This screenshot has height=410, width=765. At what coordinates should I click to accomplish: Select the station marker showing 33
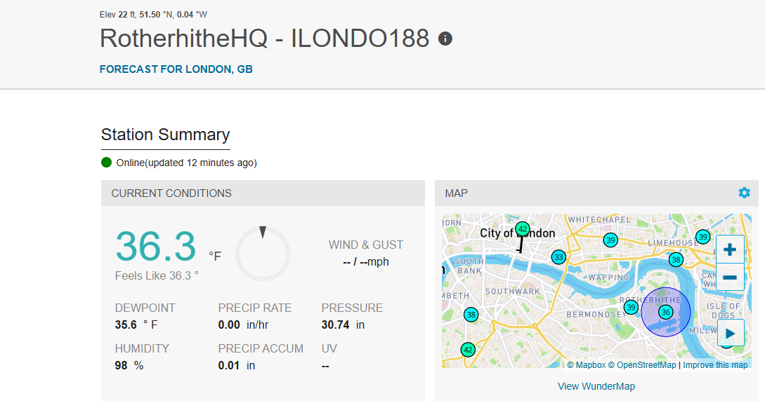(x=558, y=257)
